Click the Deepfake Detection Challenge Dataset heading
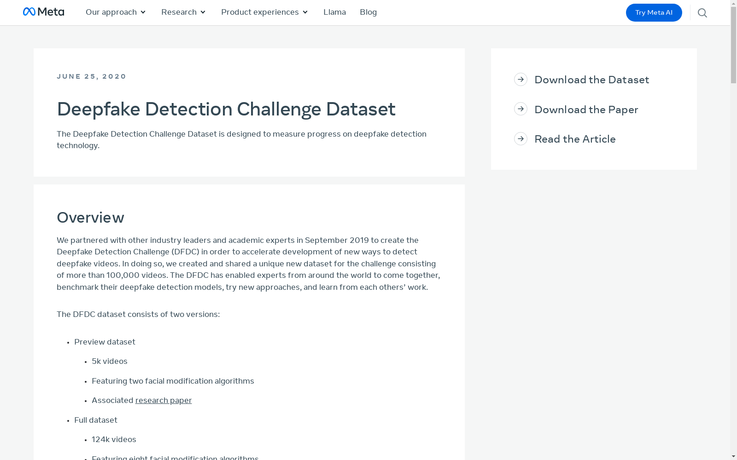This screenshot has height=460, width=737. (226, 109)
